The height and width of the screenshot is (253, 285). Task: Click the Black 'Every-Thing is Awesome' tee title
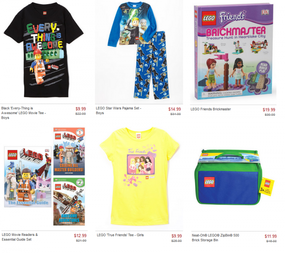click(24, 113)
